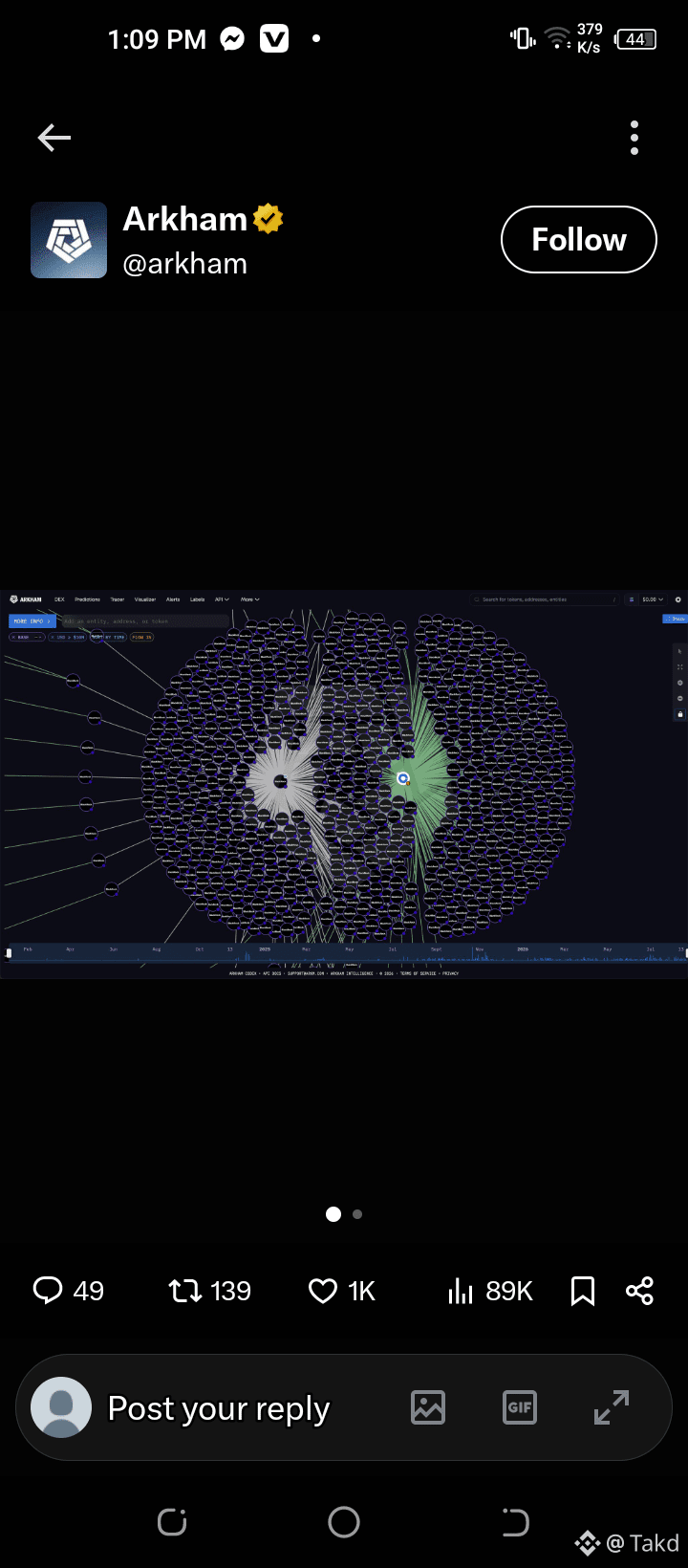
Task: Tap the back arrow
Action: click(54, 138)
